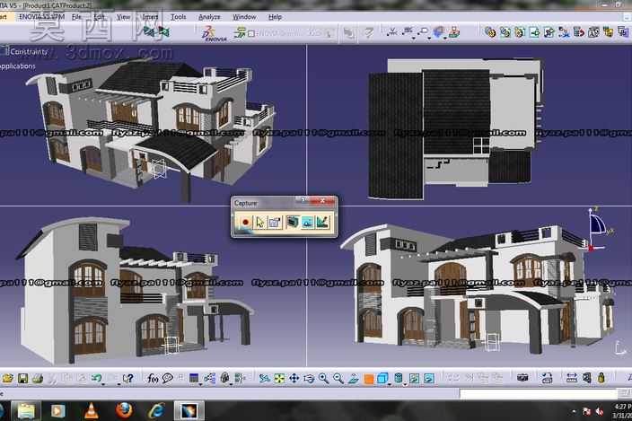632x421 pixels.
Task: Open Capture Options dialog icon
Action: [275, 222]
